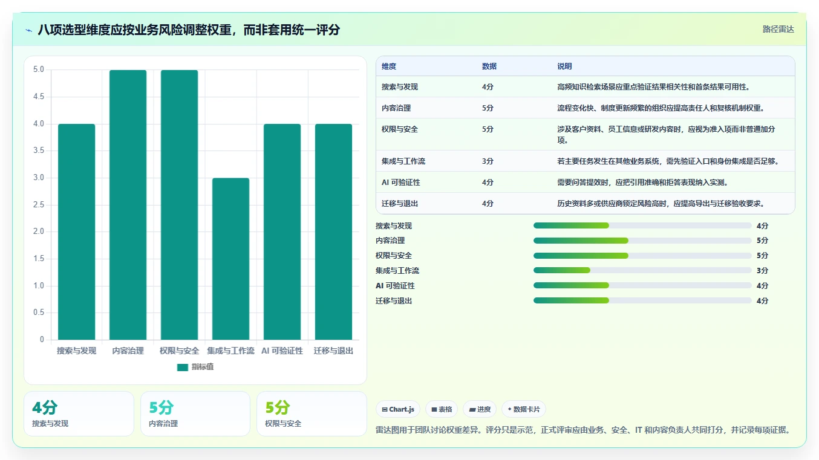Viewport: 819px width, 460px height.
Task: Open the 5分 内容治理 data card
Action: coord(195,414)
